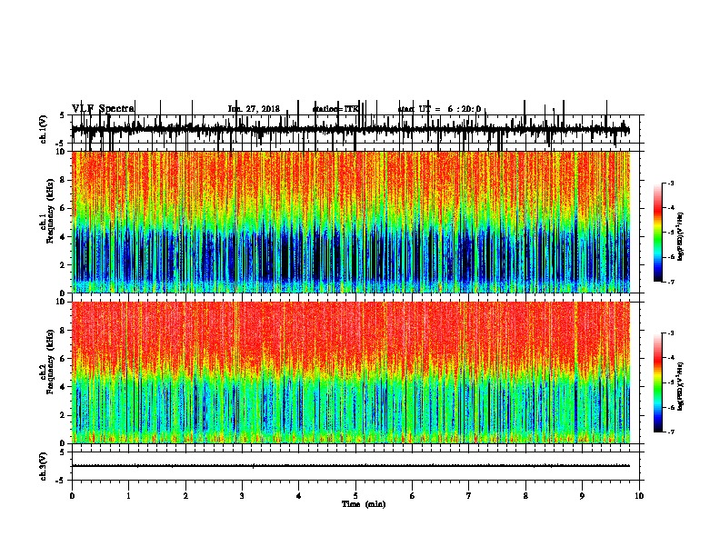The height and width of the screenshot is (556, 720).
Task: Click the '4' kHz tick of ch.2 spectrogram
Action: pos(63,387)
